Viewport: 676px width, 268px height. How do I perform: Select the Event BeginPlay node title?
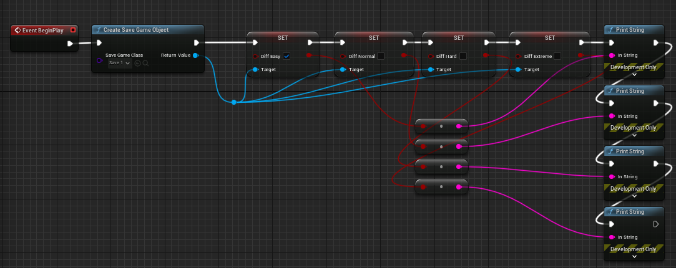click(42, 31)
